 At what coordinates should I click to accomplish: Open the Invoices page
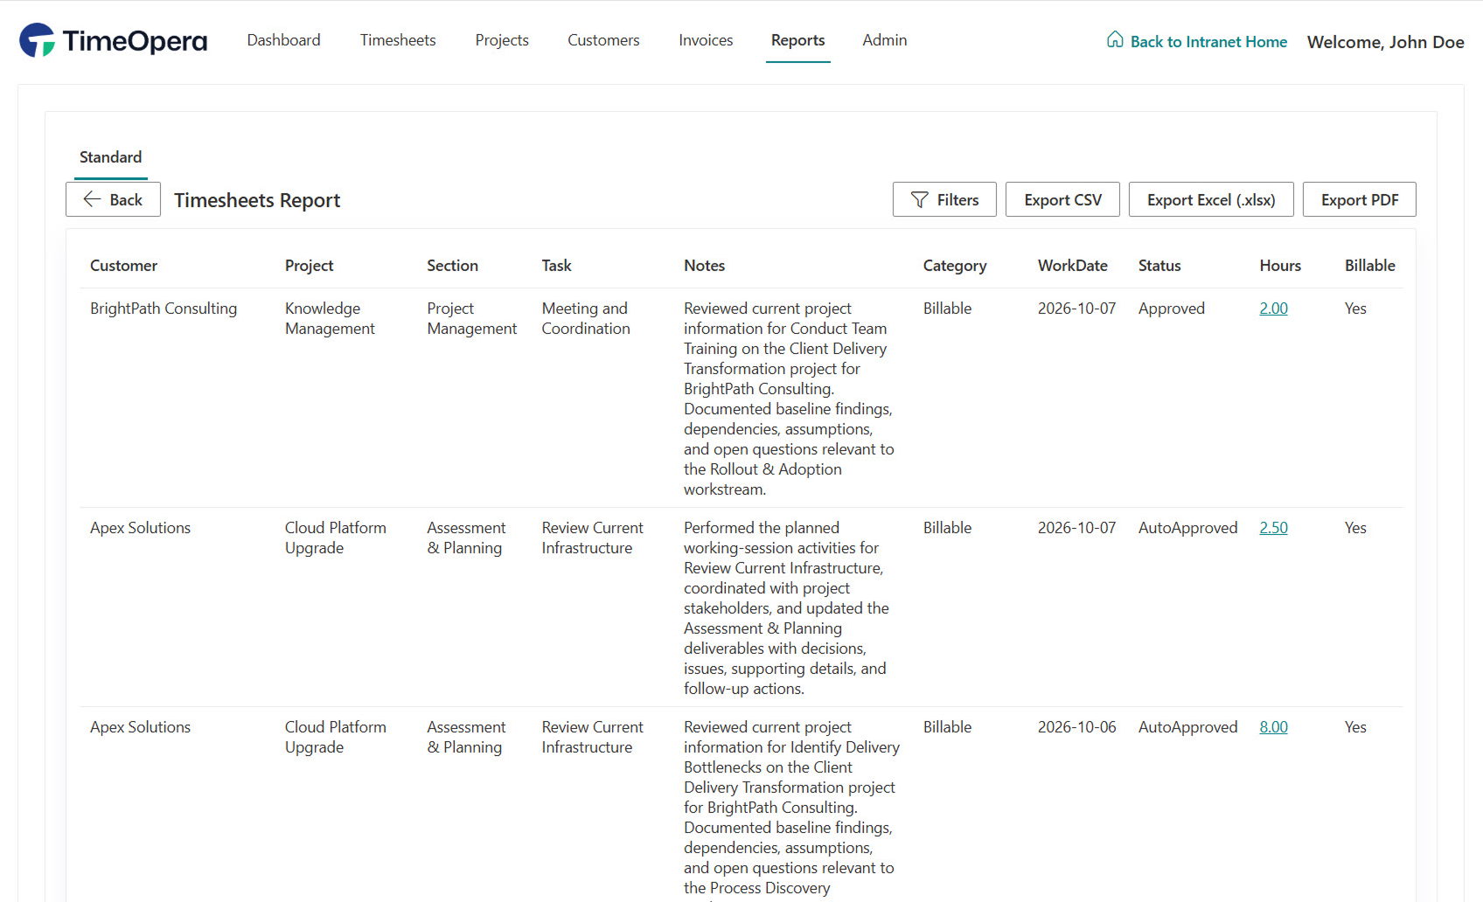(706, 40)
